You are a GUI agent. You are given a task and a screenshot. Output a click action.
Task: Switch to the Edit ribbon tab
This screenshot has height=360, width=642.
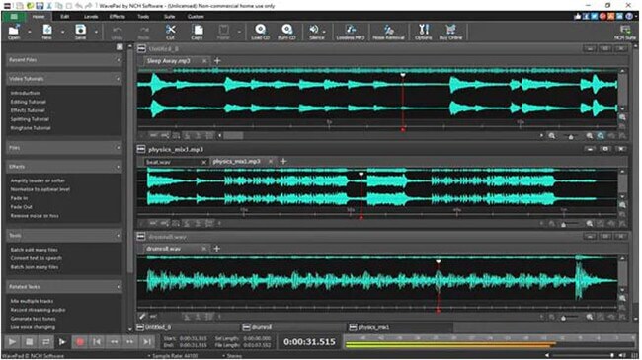coord(64,17)
